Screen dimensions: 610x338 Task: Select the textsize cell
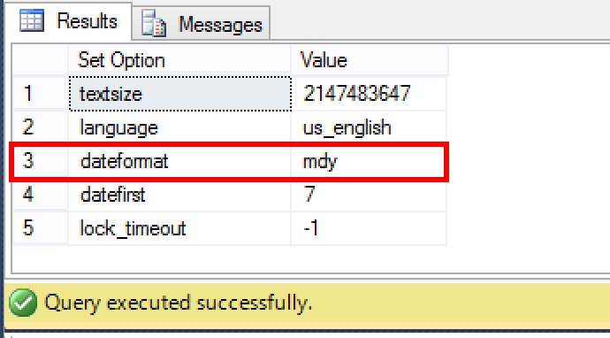click(180, 94)
